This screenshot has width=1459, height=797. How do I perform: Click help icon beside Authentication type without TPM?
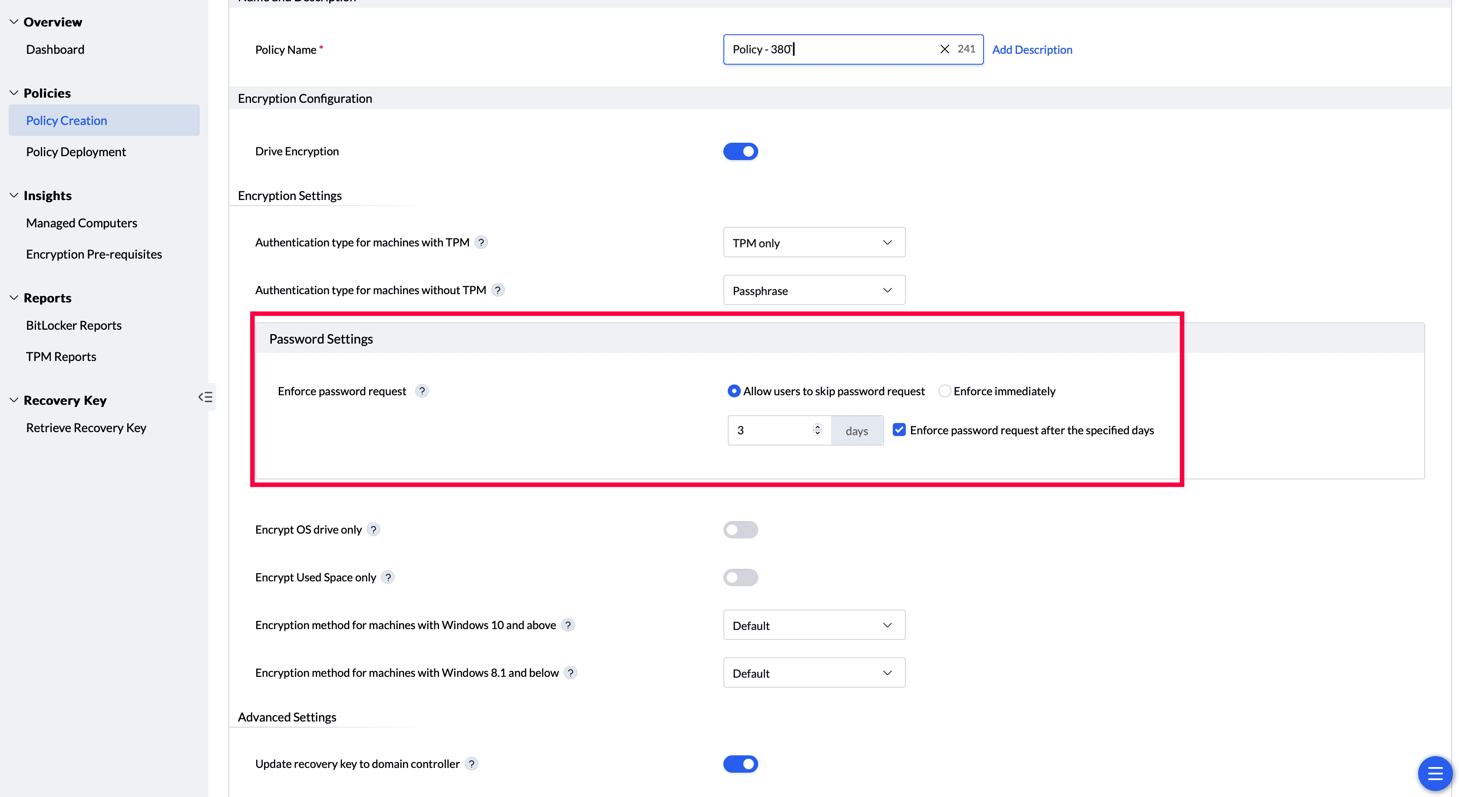(497, 290)
